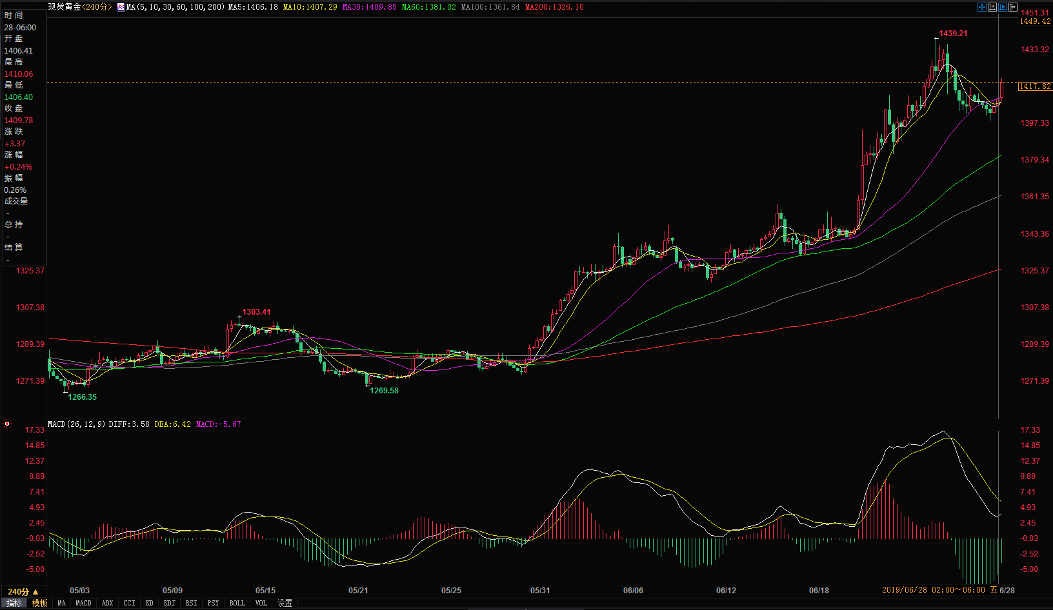Open 设置 settings in indicator bar

[285, 603]
